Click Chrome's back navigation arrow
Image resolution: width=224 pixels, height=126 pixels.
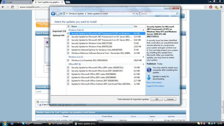coord(3,7)
